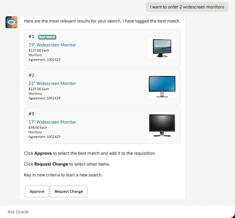Focus the Ask Oracle input field
The image size is (235, 218).
point(116,212)
